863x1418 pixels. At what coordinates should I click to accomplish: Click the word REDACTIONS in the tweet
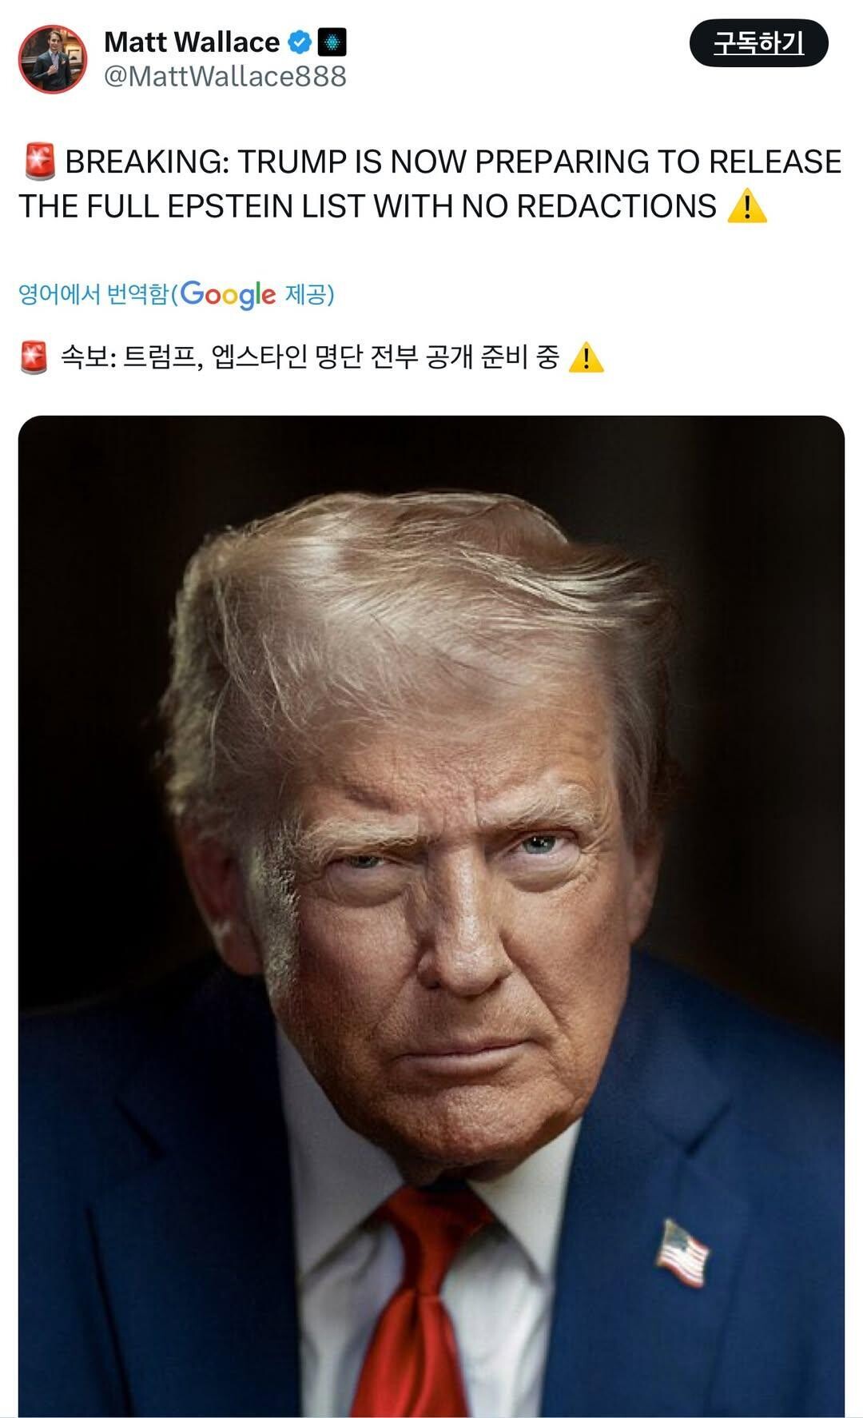click(617, 206)
